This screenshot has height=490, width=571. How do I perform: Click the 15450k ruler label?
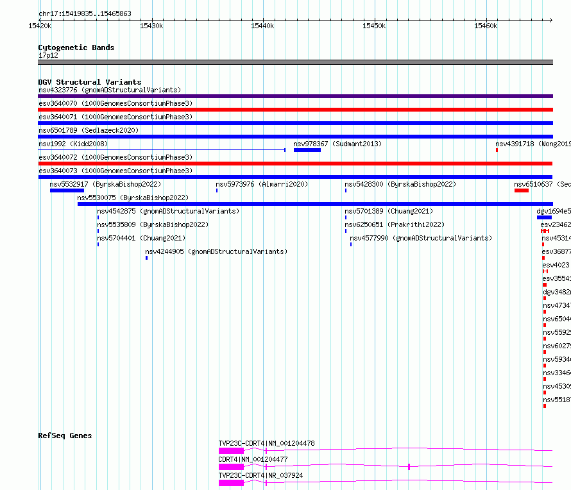pos(374,26)
